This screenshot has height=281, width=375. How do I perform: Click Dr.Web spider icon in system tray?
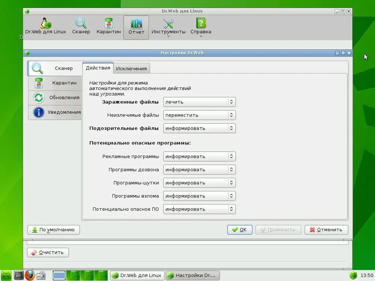click(353, 275)
